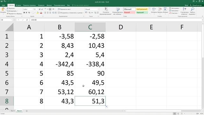The width and height of the screenshot is (204, 115).
Task: Click Copy (Копировать) button
Action: (12, 11)
